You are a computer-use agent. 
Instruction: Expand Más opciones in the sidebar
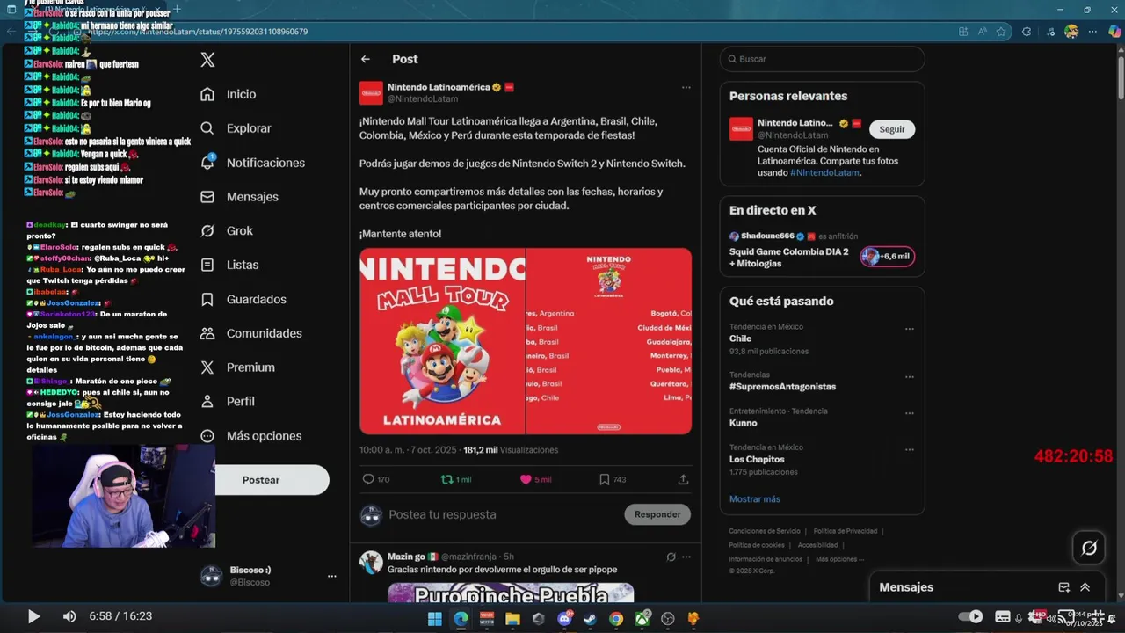pos(250,436)
